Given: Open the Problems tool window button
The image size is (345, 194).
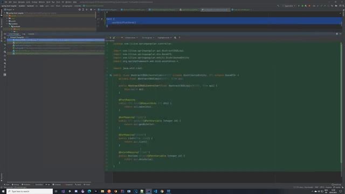Looking at the screenshot, I should (26, 184).
